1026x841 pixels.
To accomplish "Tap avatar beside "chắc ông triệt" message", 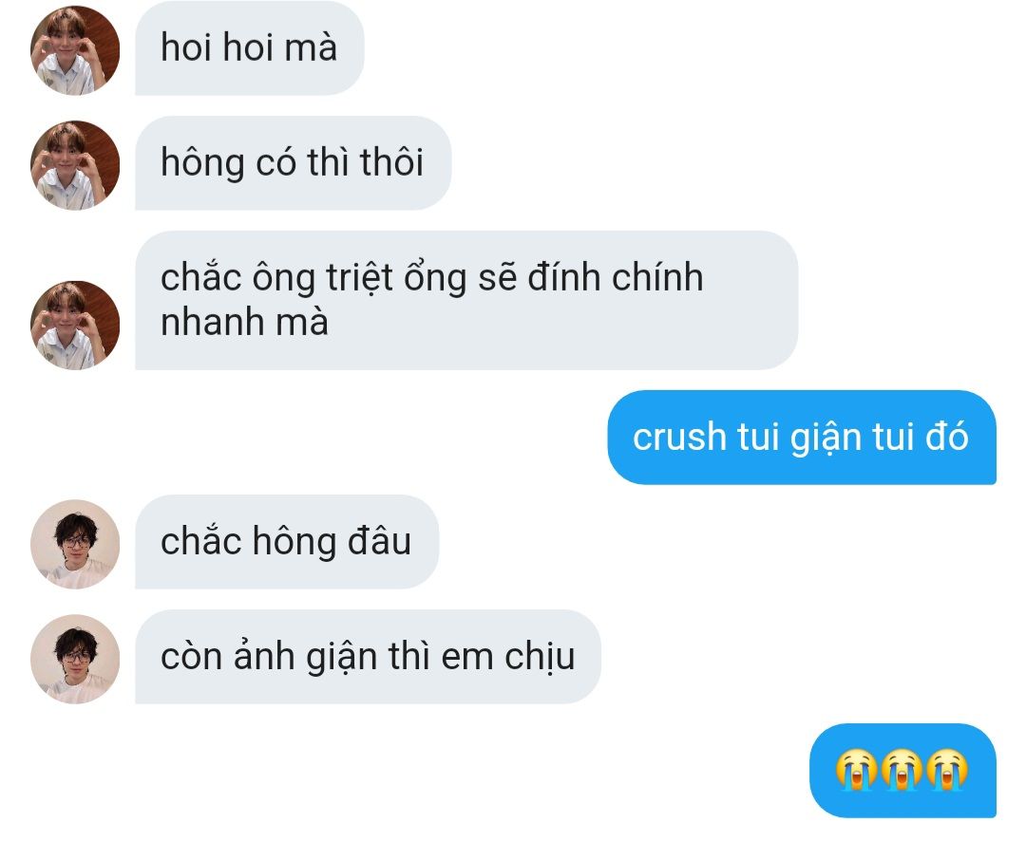I will pyautogui.click(x=75, y=325).
